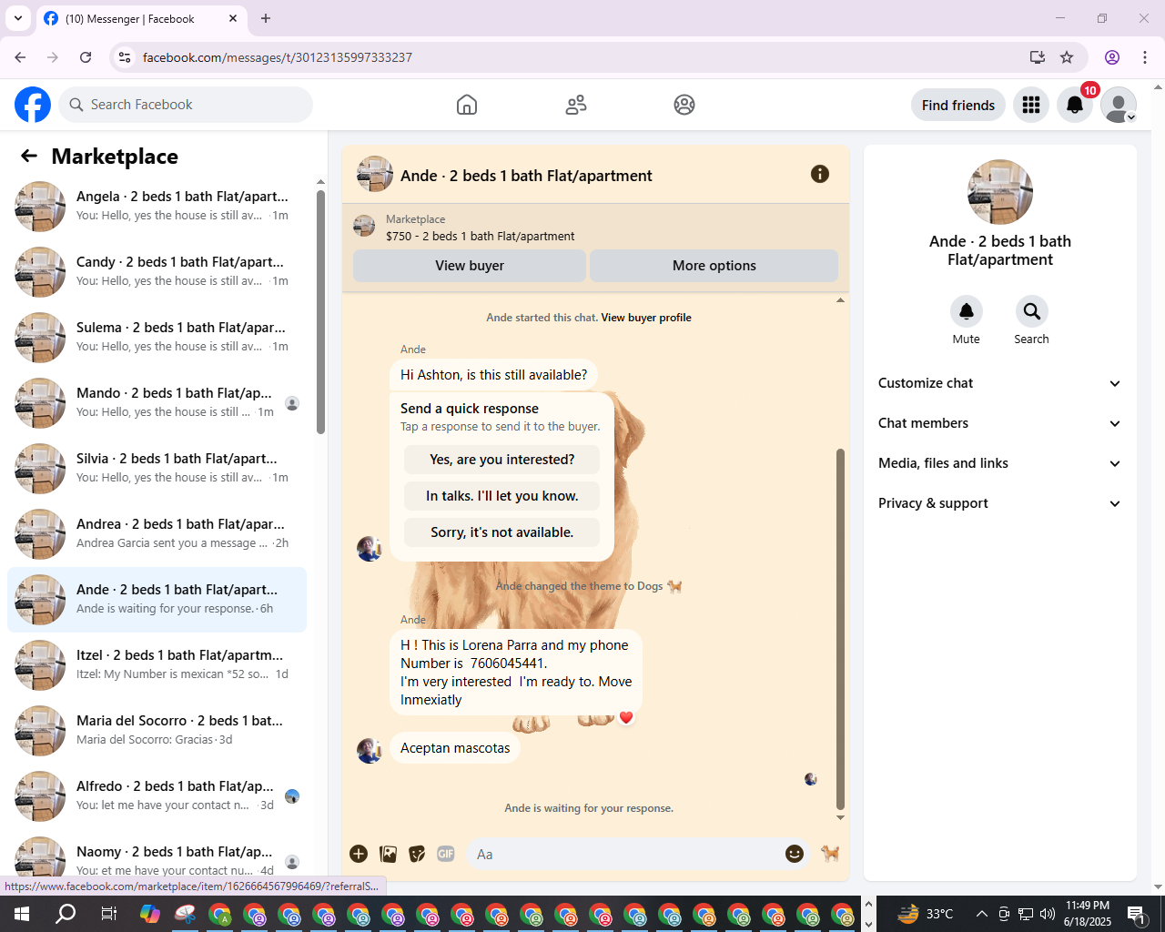
Task: Open a new browser tab
Action: [266, 18]
